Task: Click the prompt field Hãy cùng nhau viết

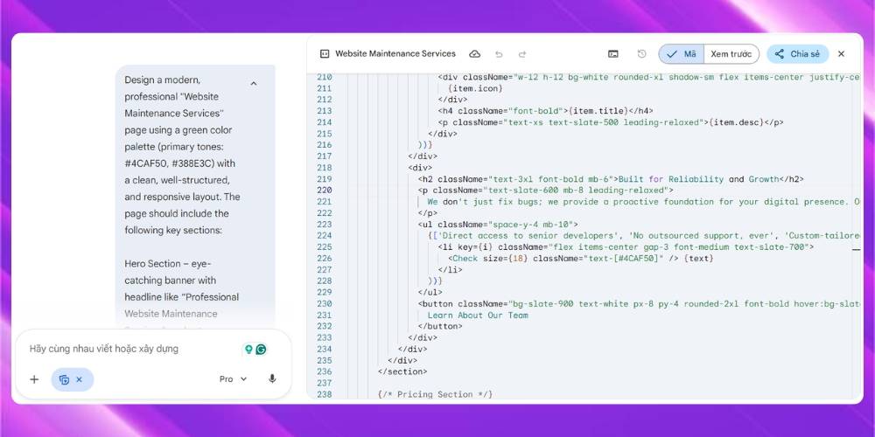Action: (104, 349)
